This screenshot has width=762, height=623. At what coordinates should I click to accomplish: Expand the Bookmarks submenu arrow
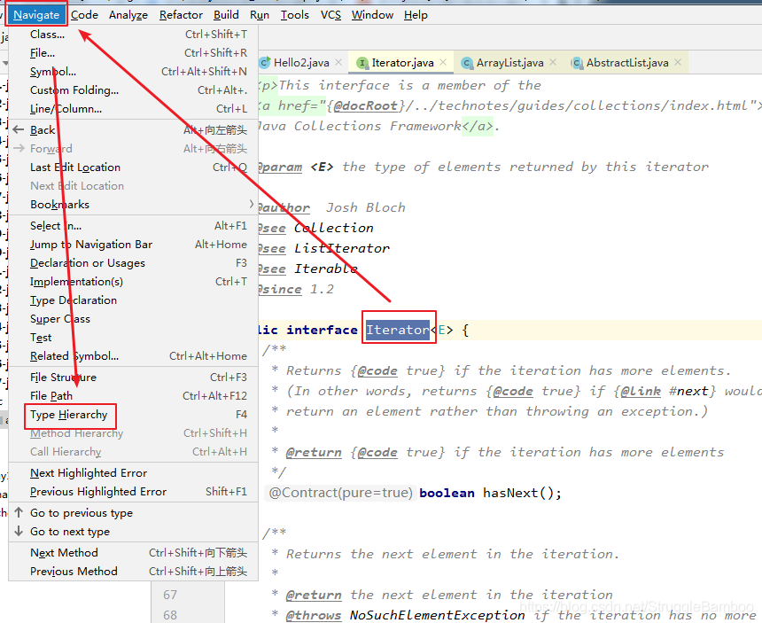pos(252,204)
